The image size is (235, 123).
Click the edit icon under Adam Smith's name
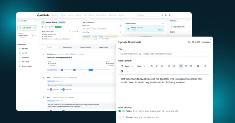(43, 27)
